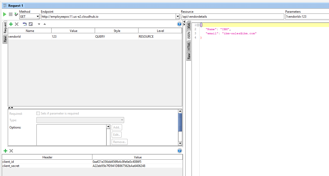The width and height of the screenshot is (329, 176).
Task: Collapse the JSON root node toggle
Action: click(198, 25)
